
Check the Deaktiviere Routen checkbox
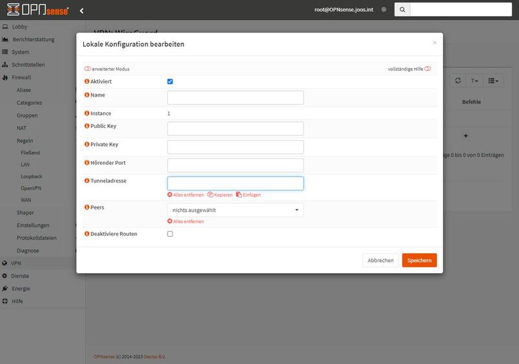coord(170,234)
